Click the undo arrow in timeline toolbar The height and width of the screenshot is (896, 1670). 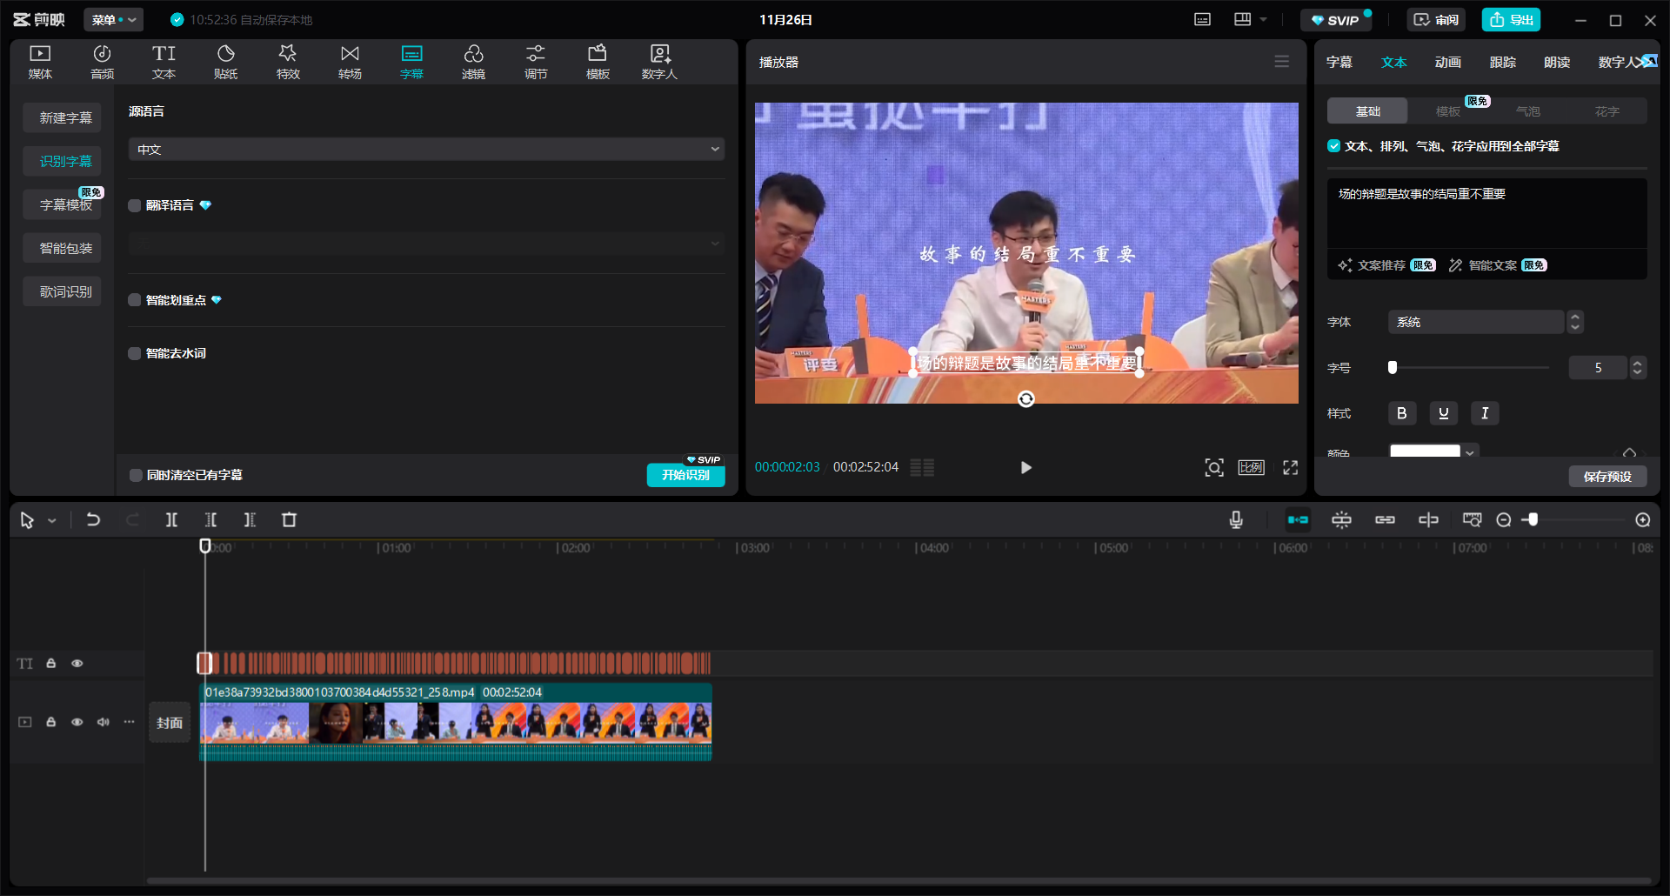[x=93, y=519]
